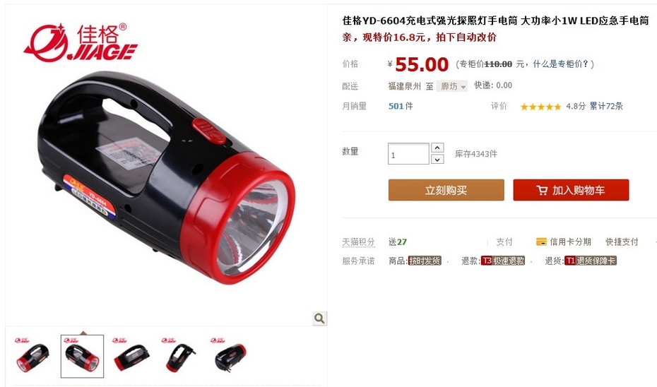Add item to cart with 加入购物车
Image resolution: width=657 pixels, height=387 pixels.
coord(571,190)
